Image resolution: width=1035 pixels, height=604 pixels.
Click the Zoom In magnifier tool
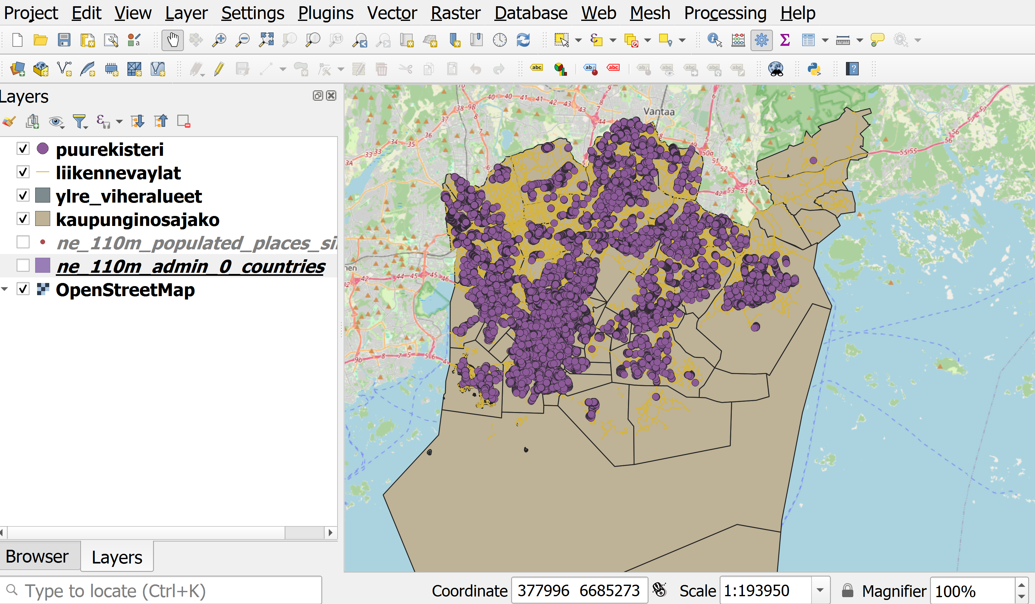tap(219, 40)
